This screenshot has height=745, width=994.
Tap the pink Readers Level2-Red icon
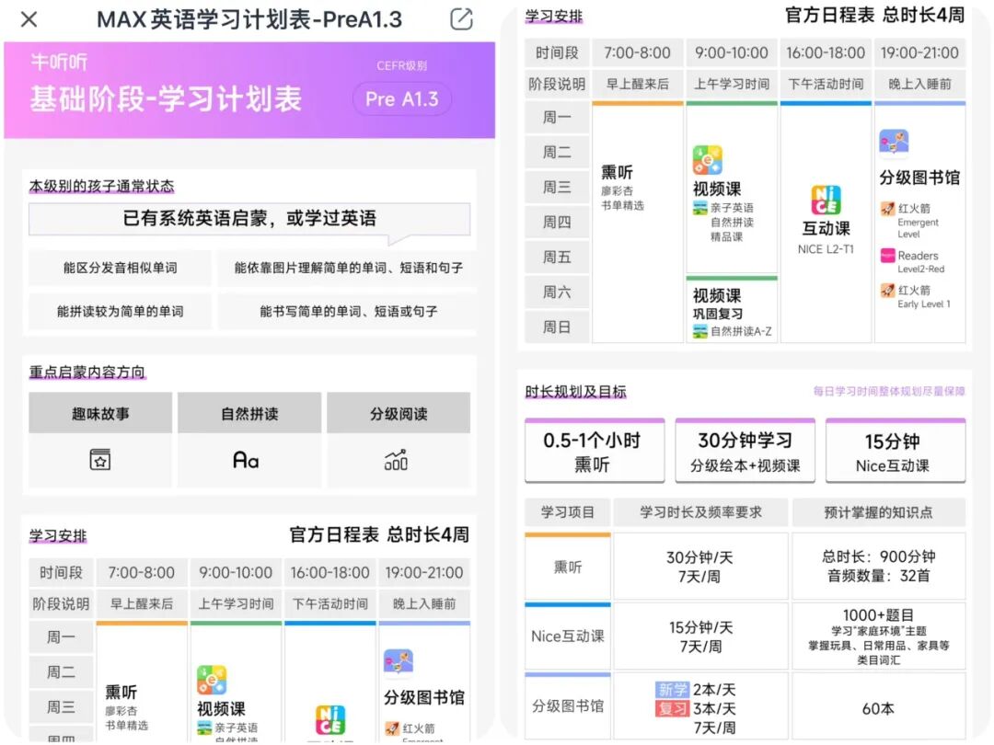coord(887,256)
